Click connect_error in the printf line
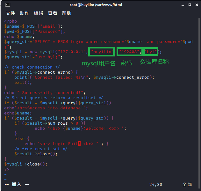The image size is (201, 191). [133, 77]
